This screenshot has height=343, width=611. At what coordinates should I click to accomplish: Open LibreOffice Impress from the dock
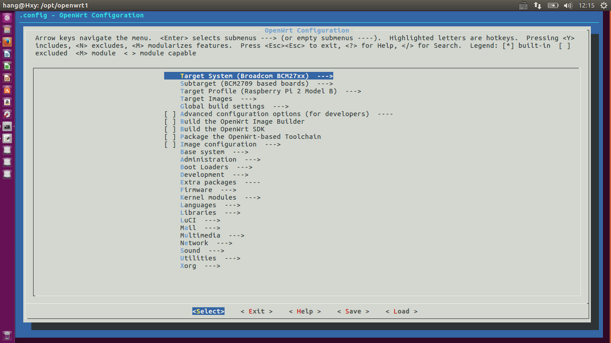(7, 78)
